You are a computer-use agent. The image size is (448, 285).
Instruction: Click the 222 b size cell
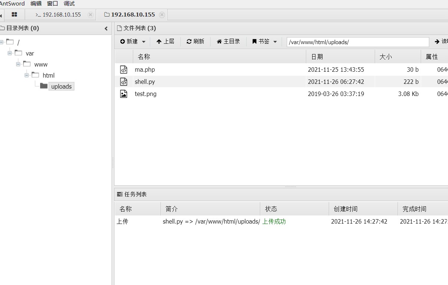411,82
